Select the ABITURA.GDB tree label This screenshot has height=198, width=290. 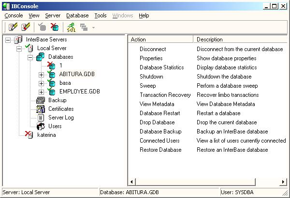77,74
